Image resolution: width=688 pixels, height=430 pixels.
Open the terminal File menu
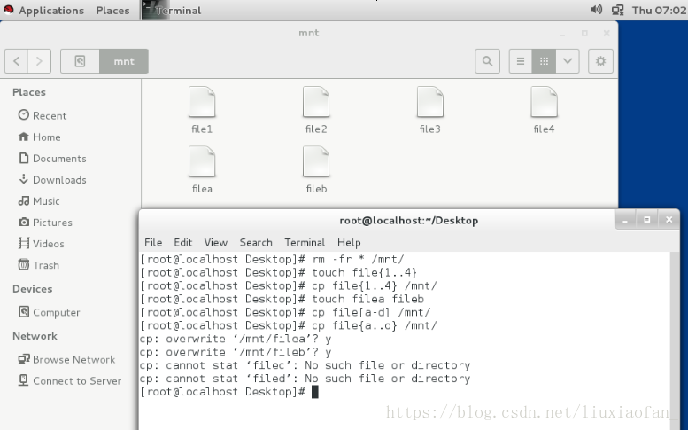153,242
